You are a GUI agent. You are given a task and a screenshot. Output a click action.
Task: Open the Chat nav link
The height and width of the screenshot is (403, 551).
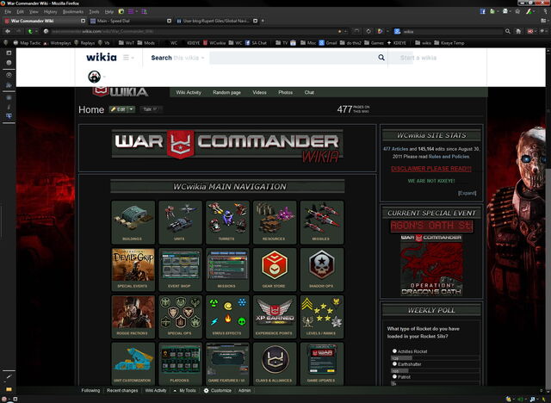pos(309,92)
